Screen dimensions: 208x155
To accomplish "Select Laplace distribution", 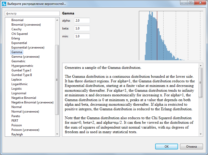I will coord(17,80).
